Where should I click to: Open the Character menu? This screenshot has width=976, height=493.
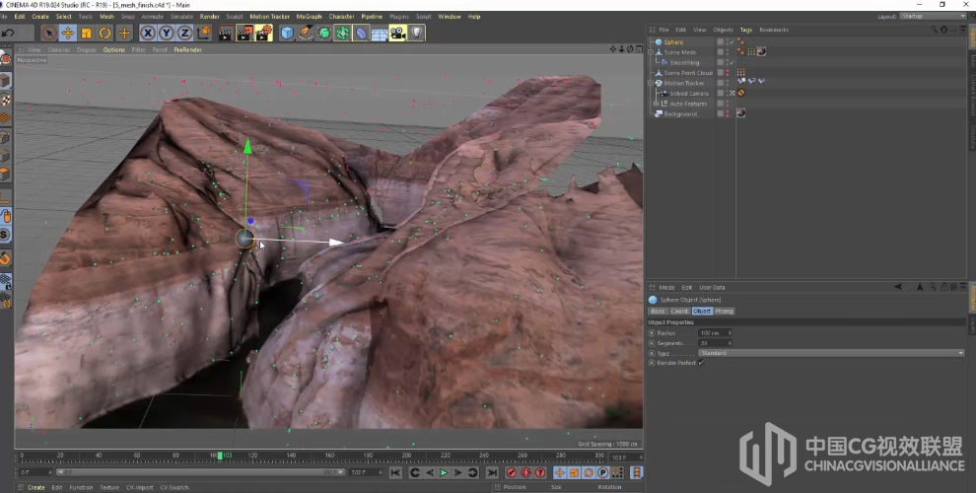tap(341, 17)
